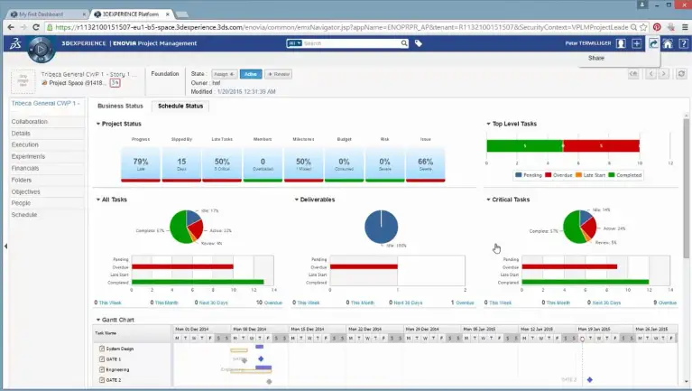Click the previous arrow in project header

click(651, 74)
